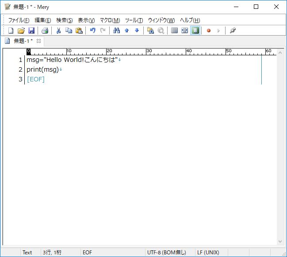This screenshot has height=257, width=287.
Task: Start macro recording with the red dot
Action: point(209,31)
